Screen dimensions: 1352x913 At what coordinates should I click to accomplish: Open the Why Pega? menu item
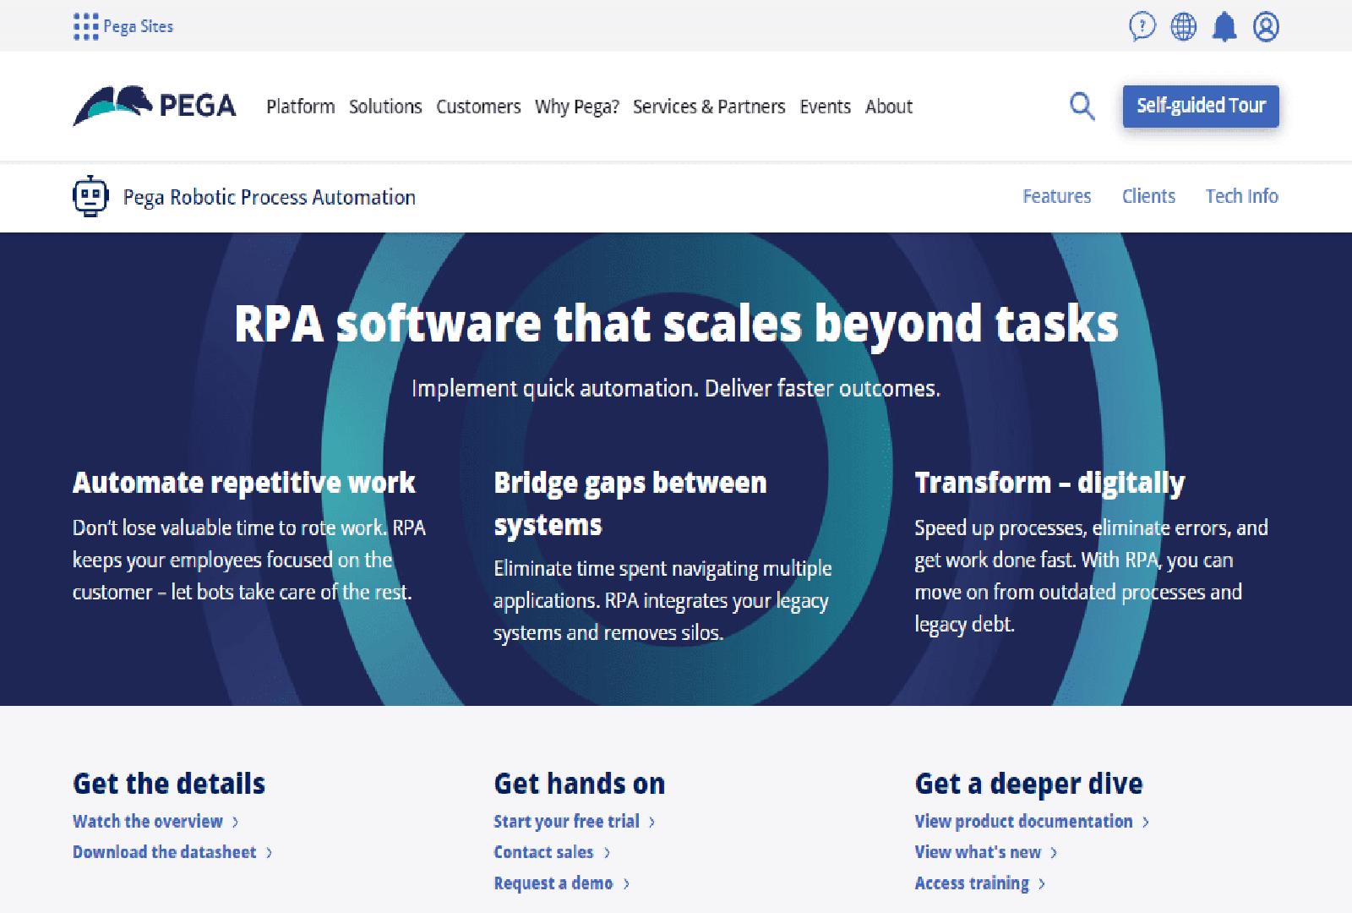click(577, 107)
